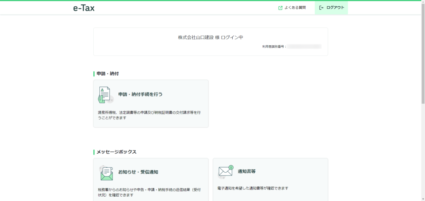Image resolution: width=425 pixels, height=201 pixels.
Task: Click the e-Tax logo
Action: coord(84,8)
